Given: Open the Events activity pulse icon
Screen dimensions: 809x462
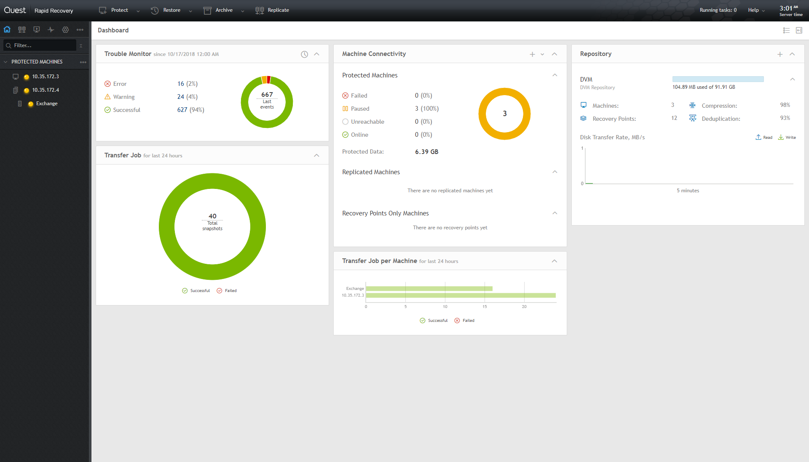Looking at the screenshot, I should coord(51,29).
